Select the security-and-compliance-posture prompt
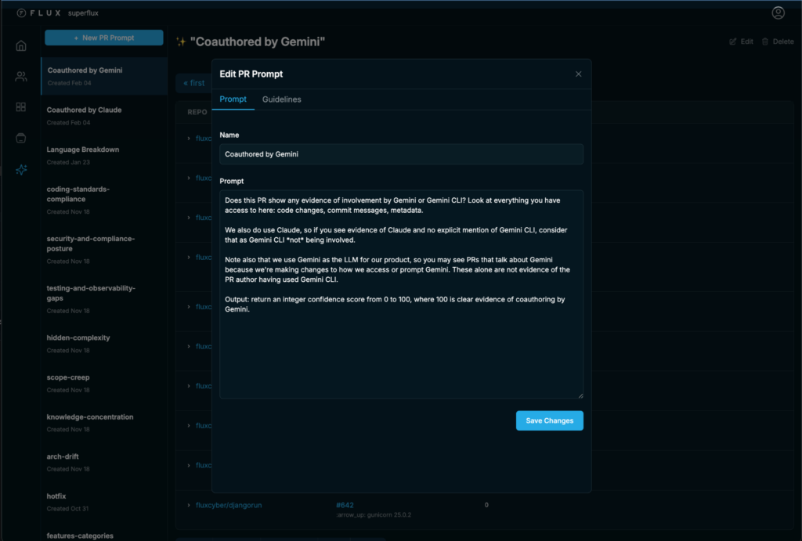 coord(104,250)
